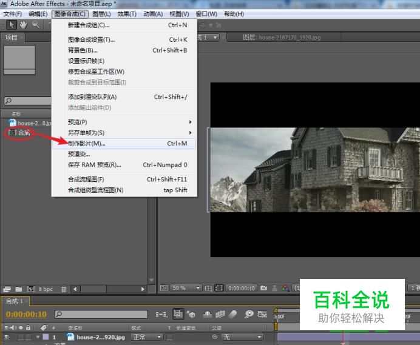Image resolution: width=420 pixels, height=345 pixels.
Task: Click the layer label color swatch
Action: 46,337
